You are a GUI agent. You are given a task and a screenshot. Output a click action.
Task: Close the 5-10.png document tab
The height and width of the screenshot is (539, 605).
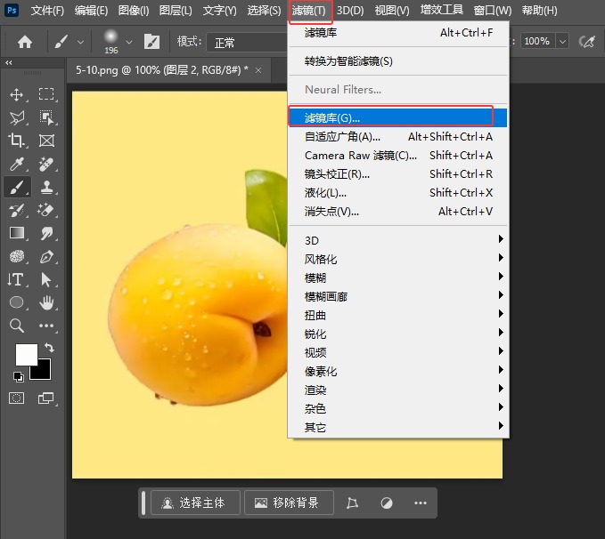tap(258, 70)
